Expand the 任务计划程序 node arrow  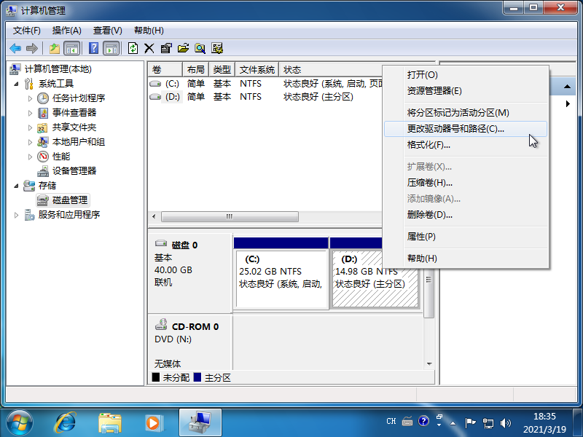pyautogui.click(x=30, y=98)
